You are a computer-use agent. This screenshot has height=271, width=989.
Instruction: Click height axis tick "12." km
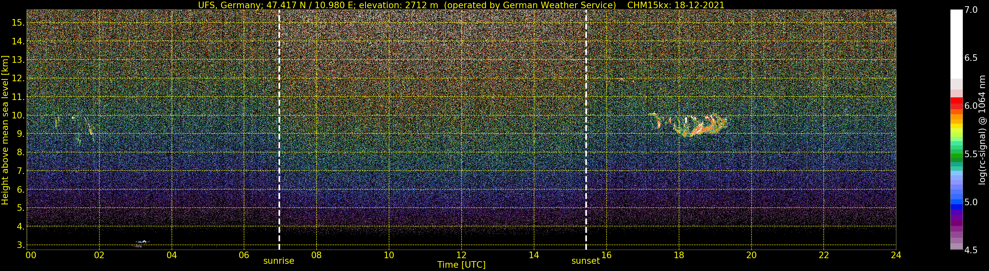coord(18,78)
